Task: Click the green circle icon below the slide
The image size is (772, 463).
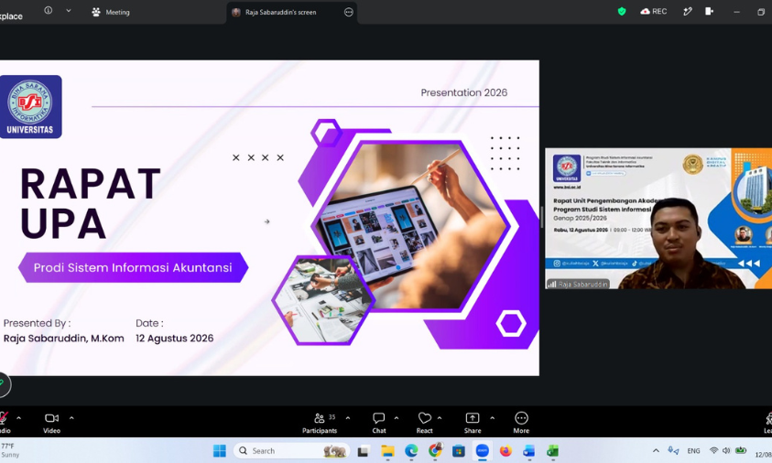Action: tap(3, 384)
